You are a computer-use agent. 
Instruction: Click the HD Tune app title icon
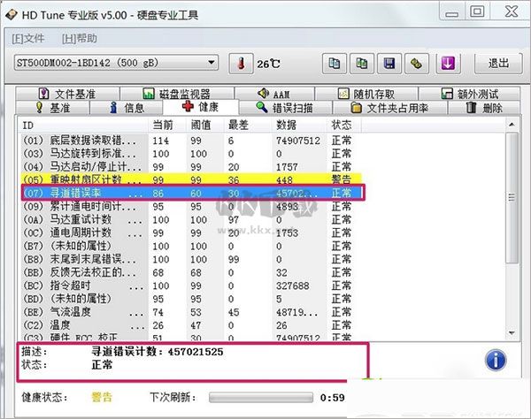(x=12, y=15)
